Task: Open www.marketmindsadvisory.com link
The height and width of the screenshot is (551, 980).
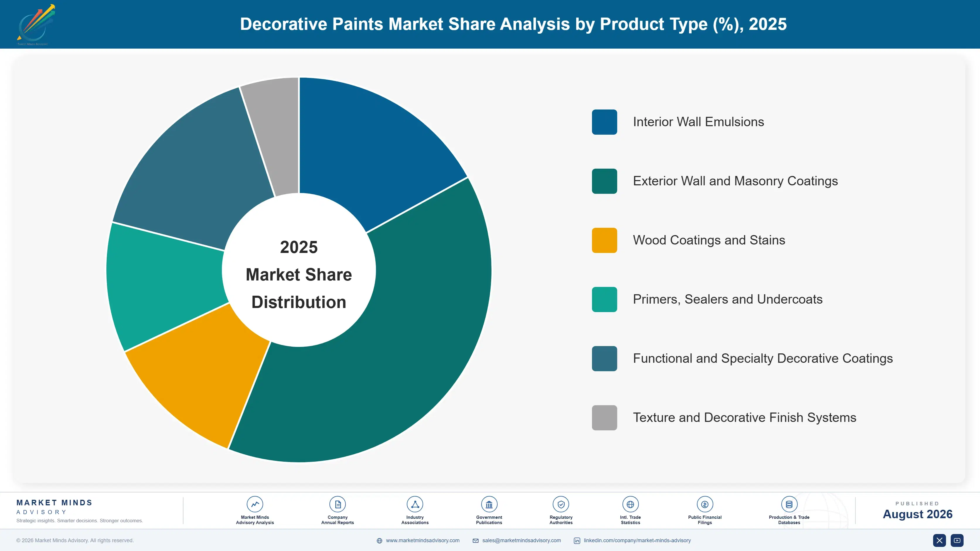Action: (x=423, y=540)
